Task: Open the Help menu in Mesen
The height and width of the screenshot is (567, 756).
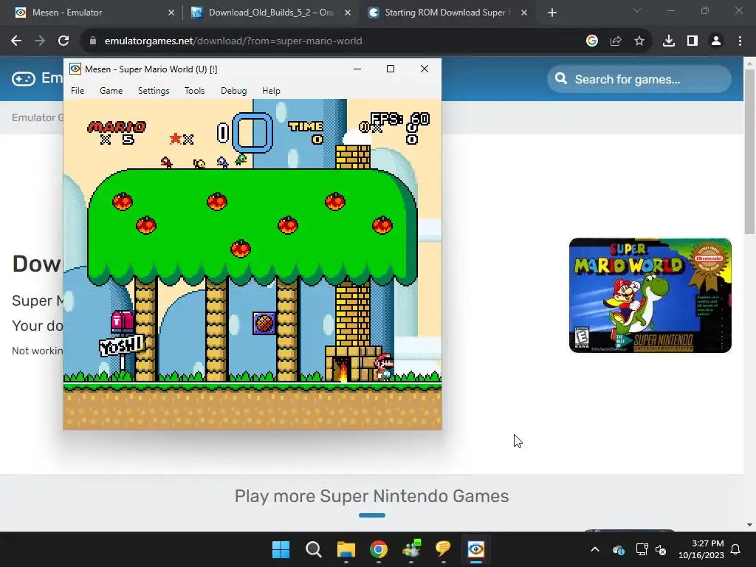Action: point(271,91)
